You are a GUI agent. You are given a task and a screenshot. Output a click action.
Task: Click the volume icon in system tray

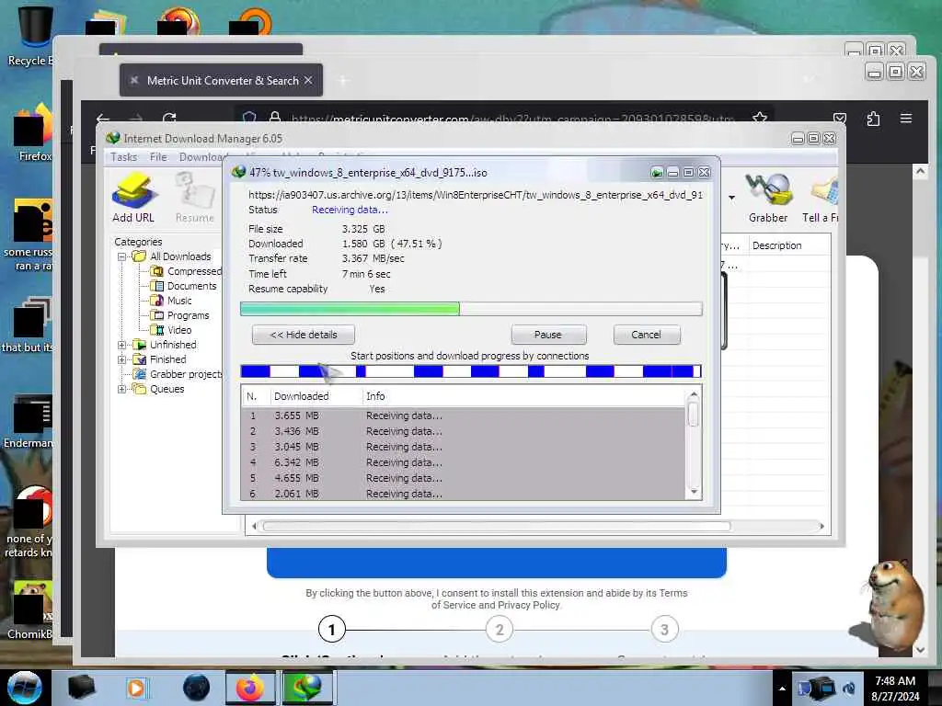(x=849, y=689)
